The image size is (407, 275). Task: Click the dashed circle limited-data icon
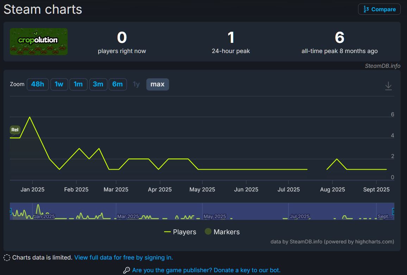(x=7, y=258)
